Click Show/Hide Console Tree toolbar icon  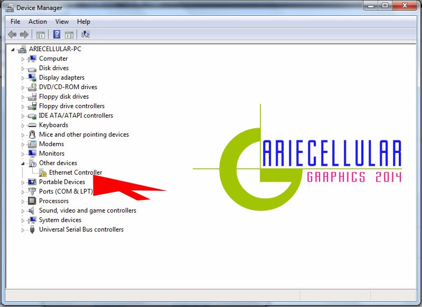point(41,35)
